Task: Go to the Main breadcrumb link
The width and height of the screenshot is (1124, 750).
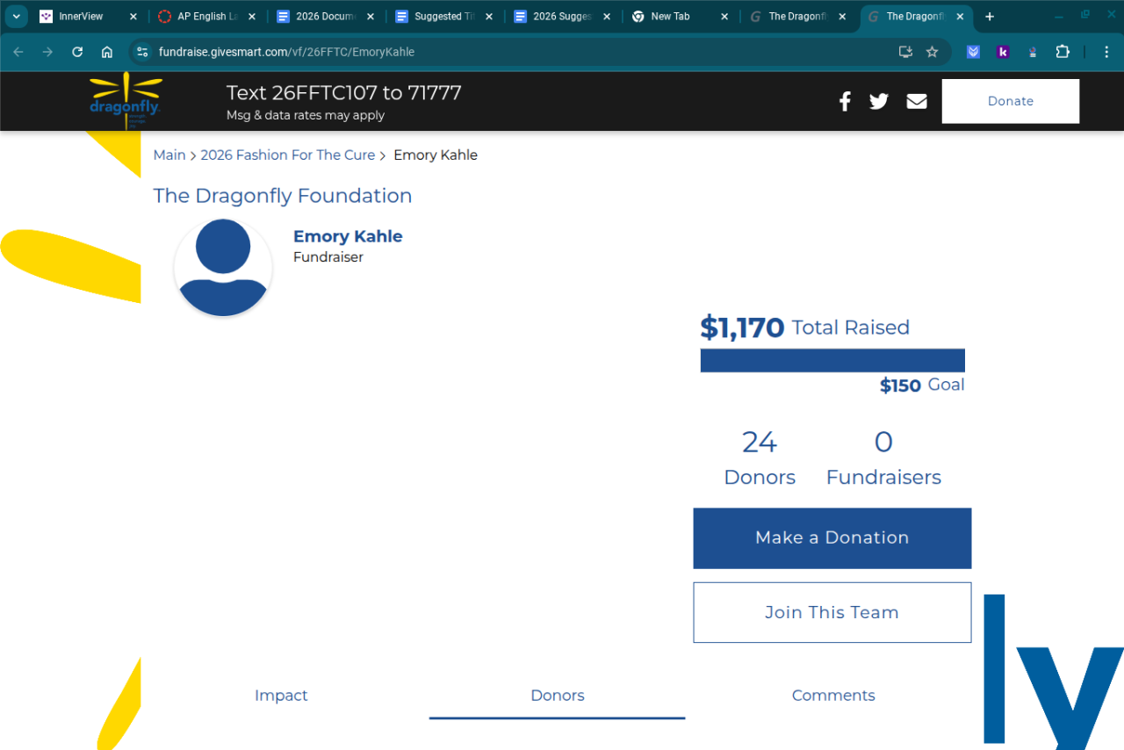Action: (x=169, y=155)
